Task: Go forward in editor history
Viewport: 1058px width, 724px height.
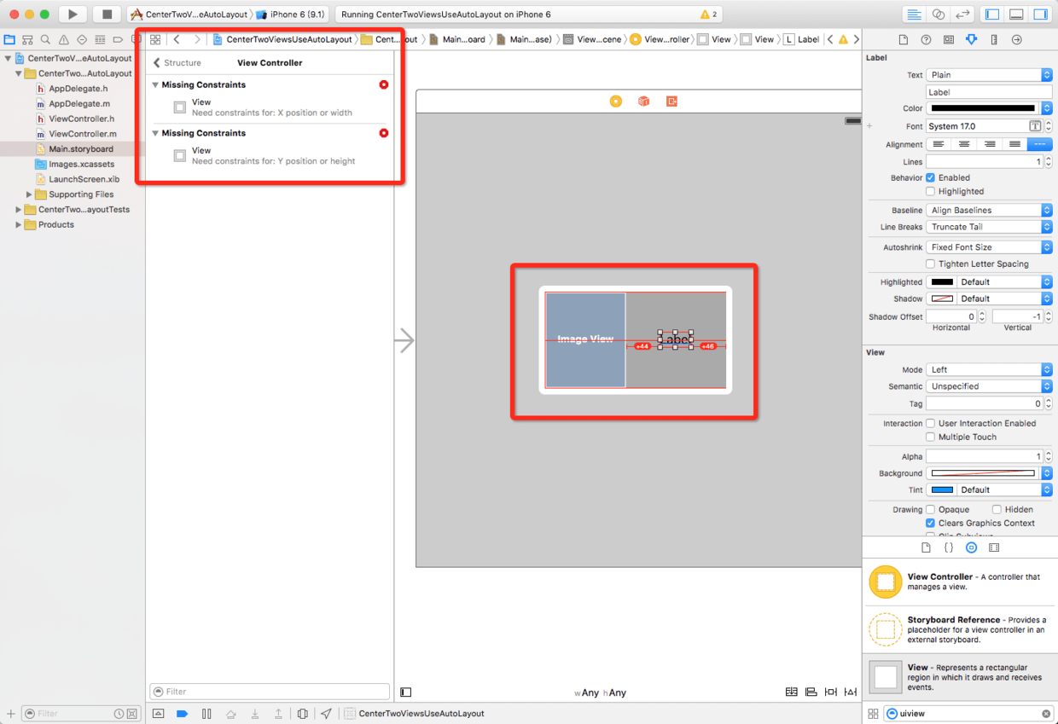Action: [x=197, y=39]
